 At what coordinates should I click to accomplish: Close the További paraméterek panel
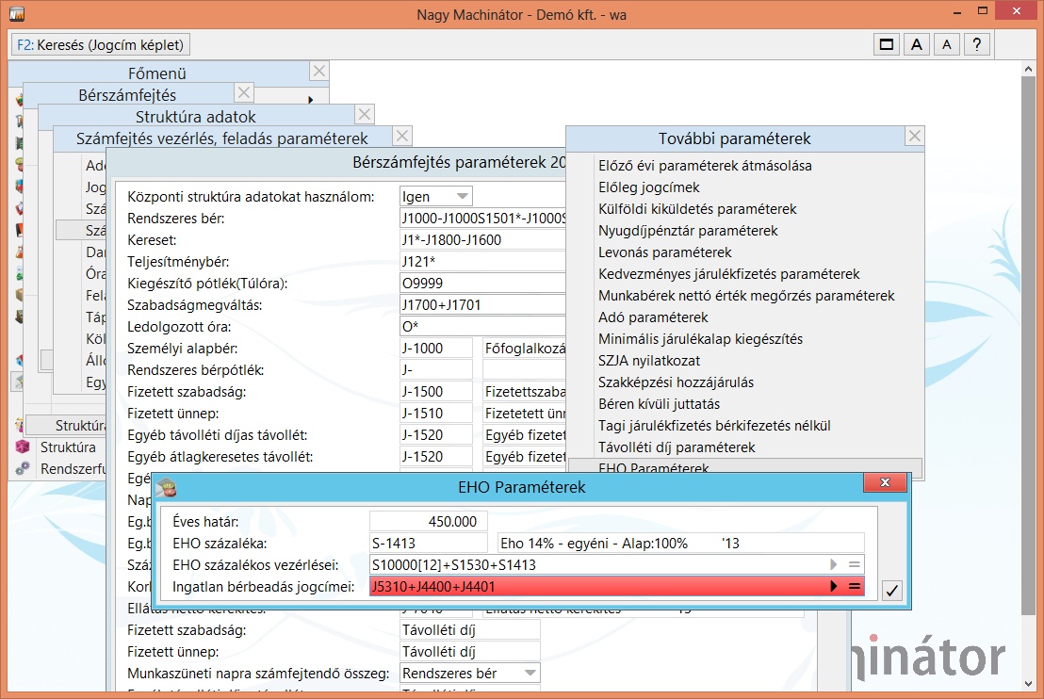pos(914,138)
